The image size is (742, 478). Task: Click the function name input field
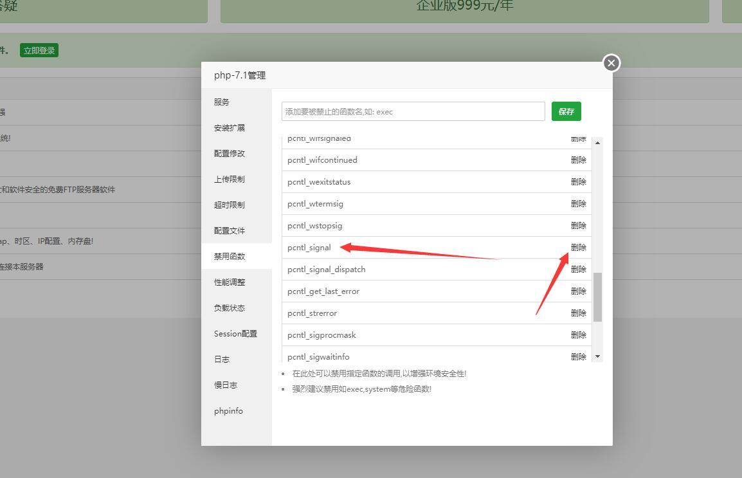(x=413, y=111)
